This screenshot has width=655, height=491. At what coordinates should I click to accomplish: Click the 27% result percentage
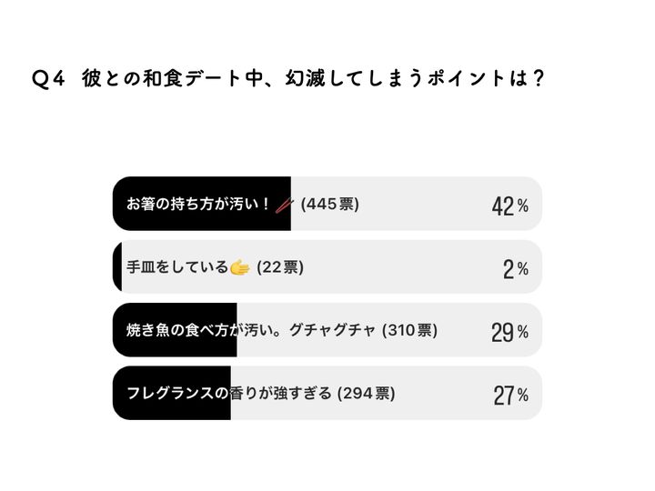pos(509,395)
